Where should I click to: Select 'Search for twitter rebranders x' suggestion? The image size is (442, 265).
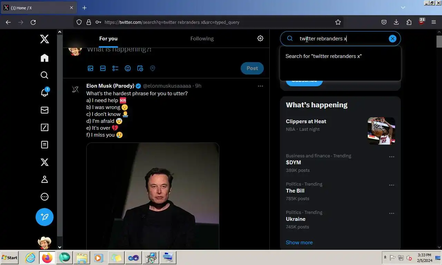click(x=340, y=56)
